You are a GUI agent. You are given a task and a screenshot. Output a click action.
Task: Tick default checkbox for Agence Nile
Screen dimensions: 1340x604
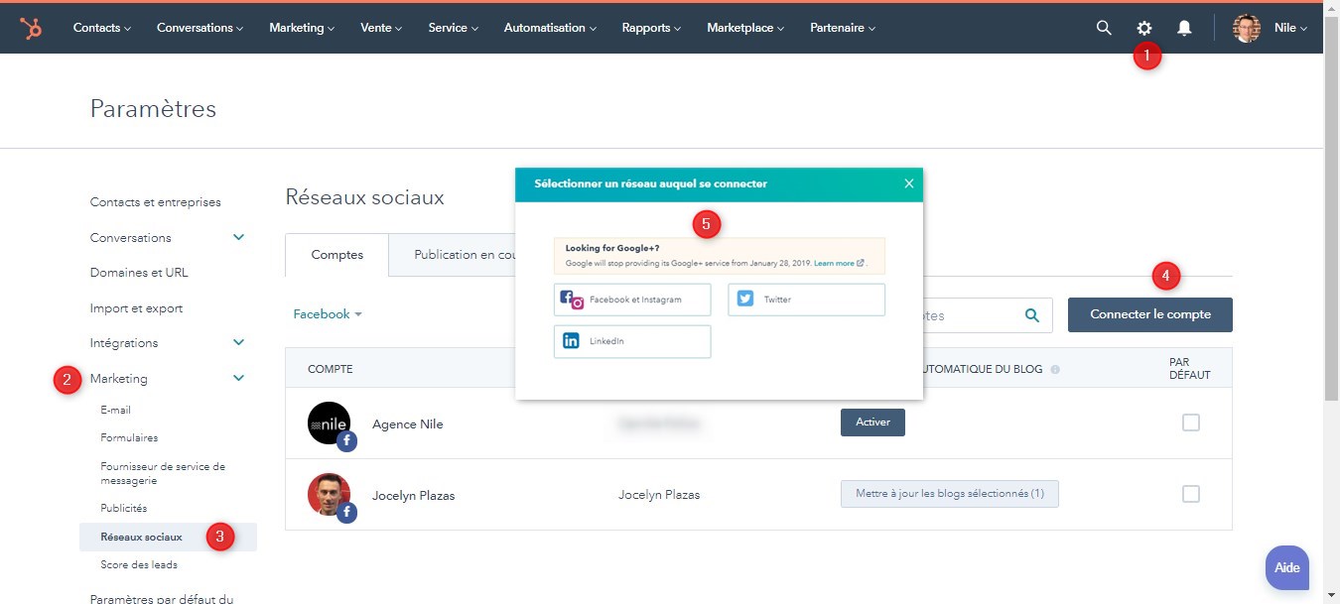pyautogui.click(x=1191, y=423)
